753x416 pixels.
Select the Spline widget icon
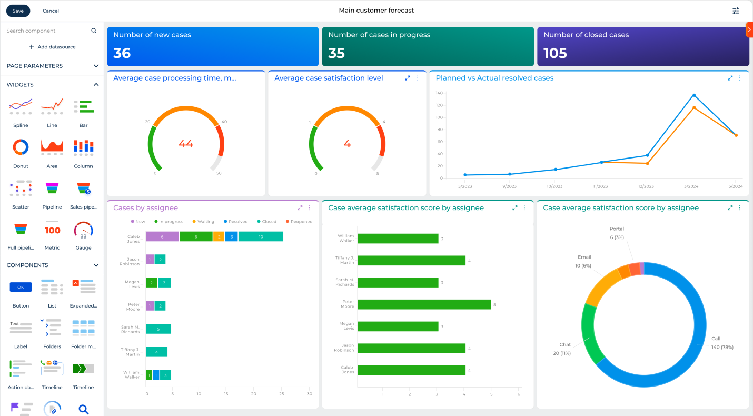pyautogui.click(x=21, y=107)
